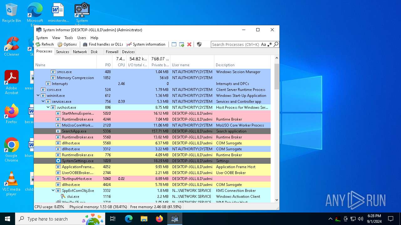This screenshot has height=225, width=401.
Task: Open Task View on the taskbar
Action: tap(113, 219)
